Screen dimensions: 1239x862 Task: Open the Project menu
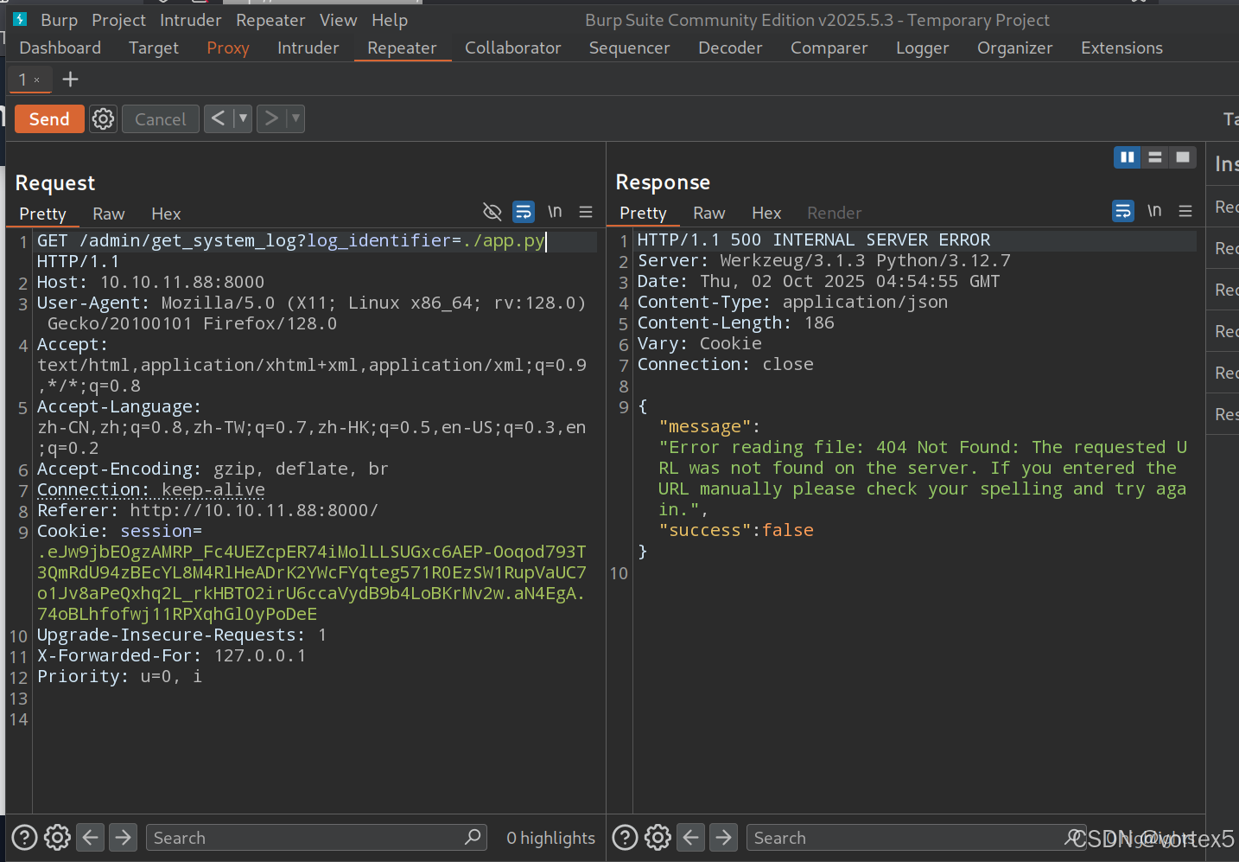tap(118, 20)
